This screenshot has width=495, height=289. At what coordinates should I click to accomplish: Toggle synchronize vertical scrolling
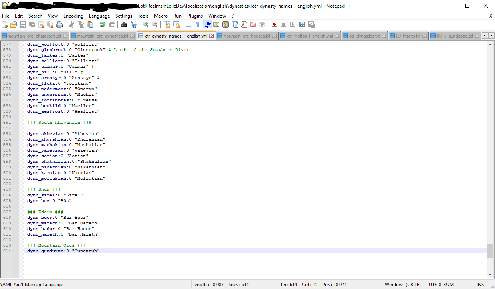[167, 24]
